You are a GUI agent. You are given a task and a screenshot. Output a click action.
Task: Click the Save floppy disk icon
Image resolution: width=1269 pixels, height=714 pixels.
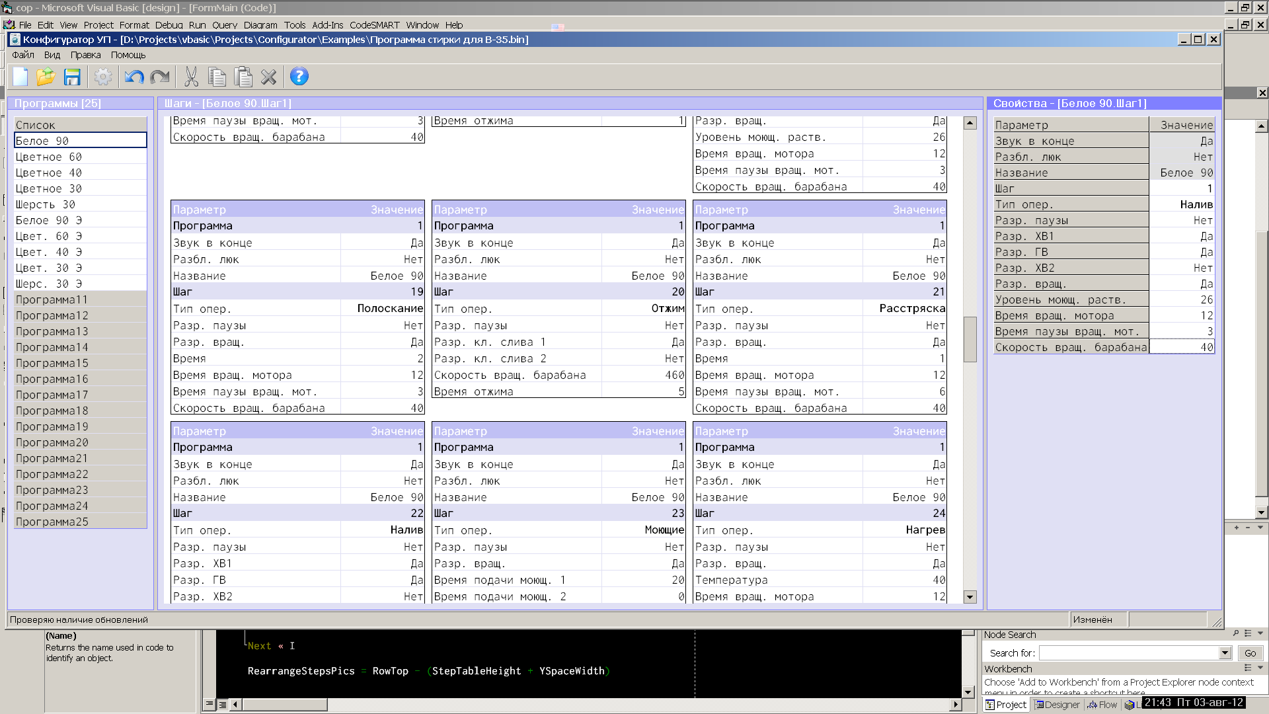coord(71,77)
